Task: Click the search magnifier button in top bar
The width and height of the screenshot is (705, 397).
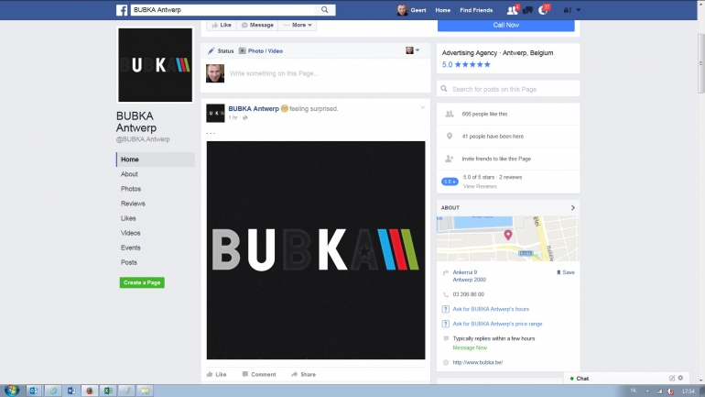Action: click(325, 9)
